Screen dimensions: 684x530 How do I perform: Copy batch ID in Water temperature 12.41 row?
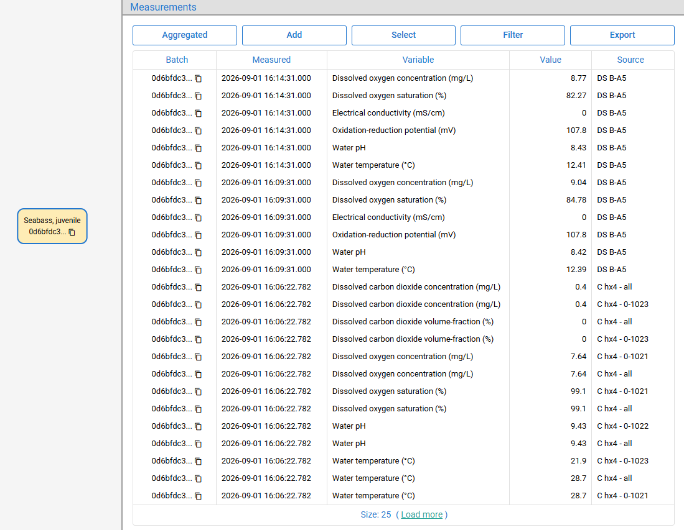198,165
